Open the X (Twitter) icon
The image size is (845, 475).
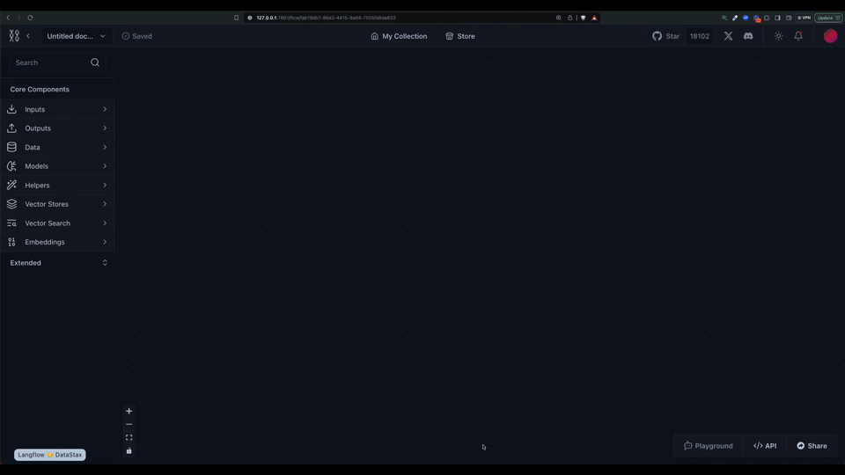tap(728, 36)
